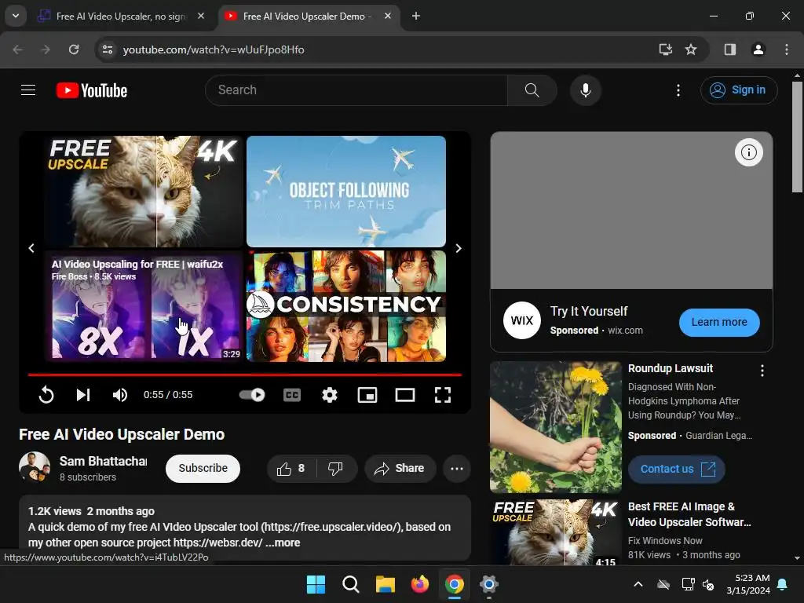The width and height of the screenshot is (804, 603).
Task: View site information icon in address bar
Action: click(x=108, y=49)
